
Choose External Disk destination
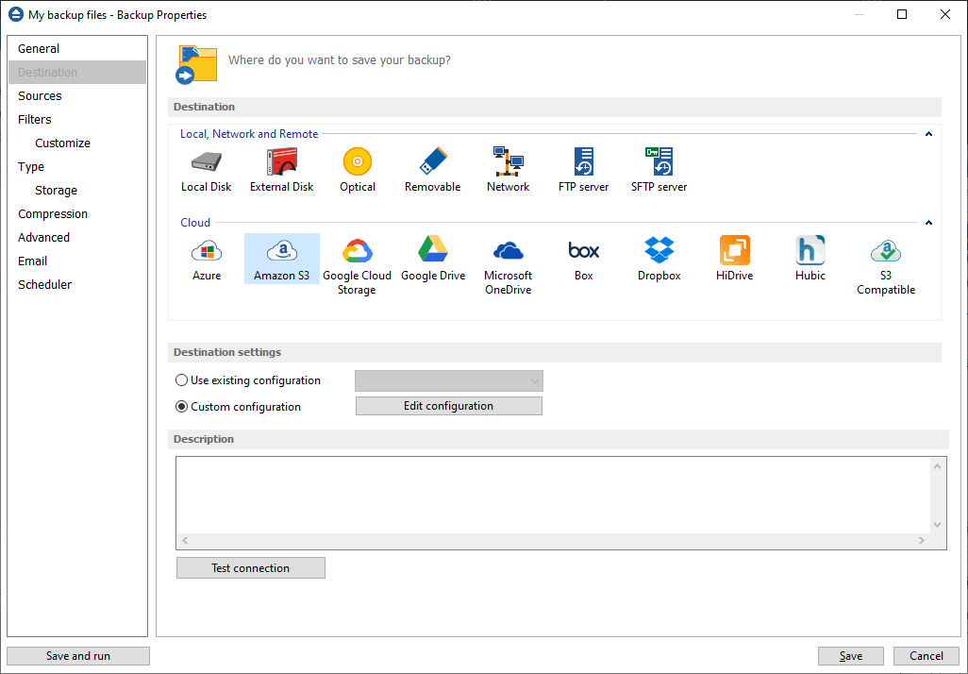[x=281, y=170]
